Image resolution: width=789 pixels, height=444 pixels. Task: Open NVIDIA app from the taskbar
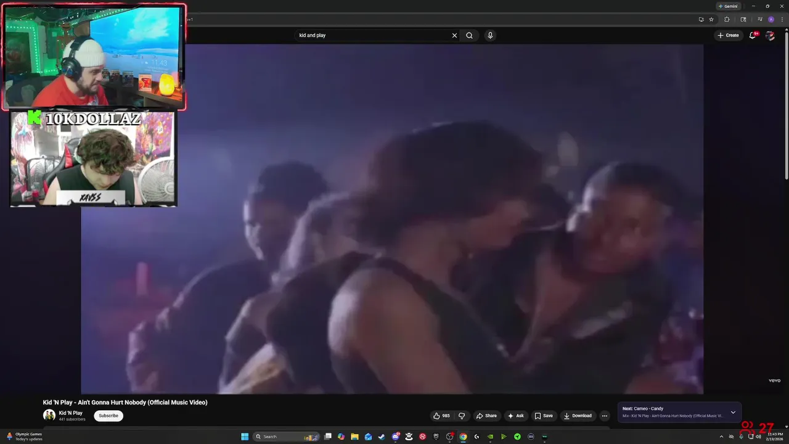(x=490, y=437)
